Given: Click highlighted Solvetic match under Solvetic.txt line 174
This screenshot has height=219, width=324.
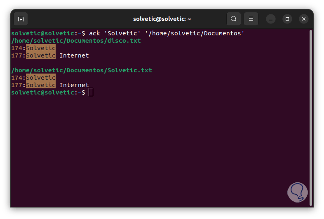Looking at the screenshot, I should (x=41, y=78).
